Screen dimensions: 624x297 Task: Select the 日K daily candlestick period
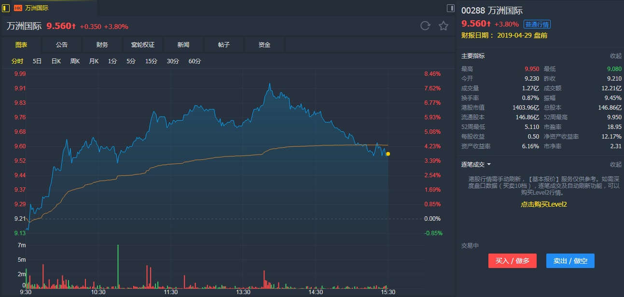point(56,61)
